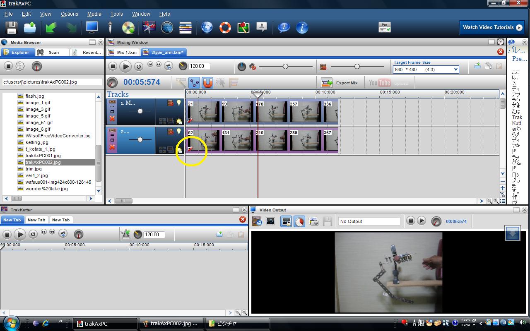The height and width of the screenshot is (331, 530).
Task: Click the Export Mix button
Action: coord(340,83)
